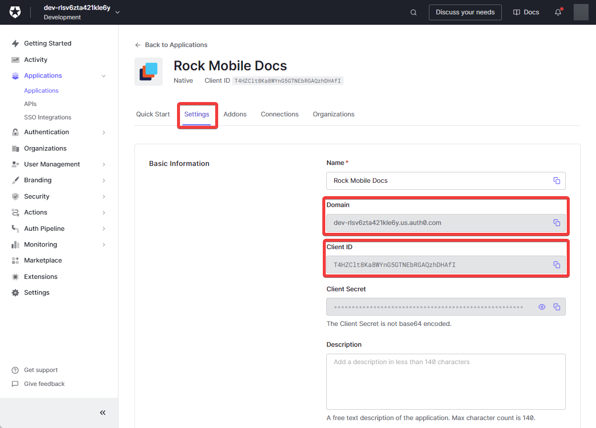
Task: Click the Actions flow icon
Action: point(15,213)
